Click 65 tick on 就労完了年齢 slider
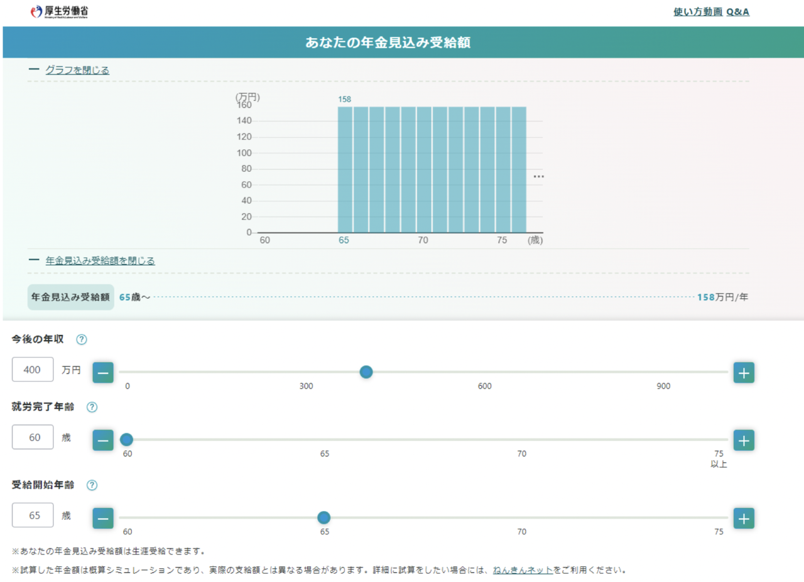 [324, 454]
